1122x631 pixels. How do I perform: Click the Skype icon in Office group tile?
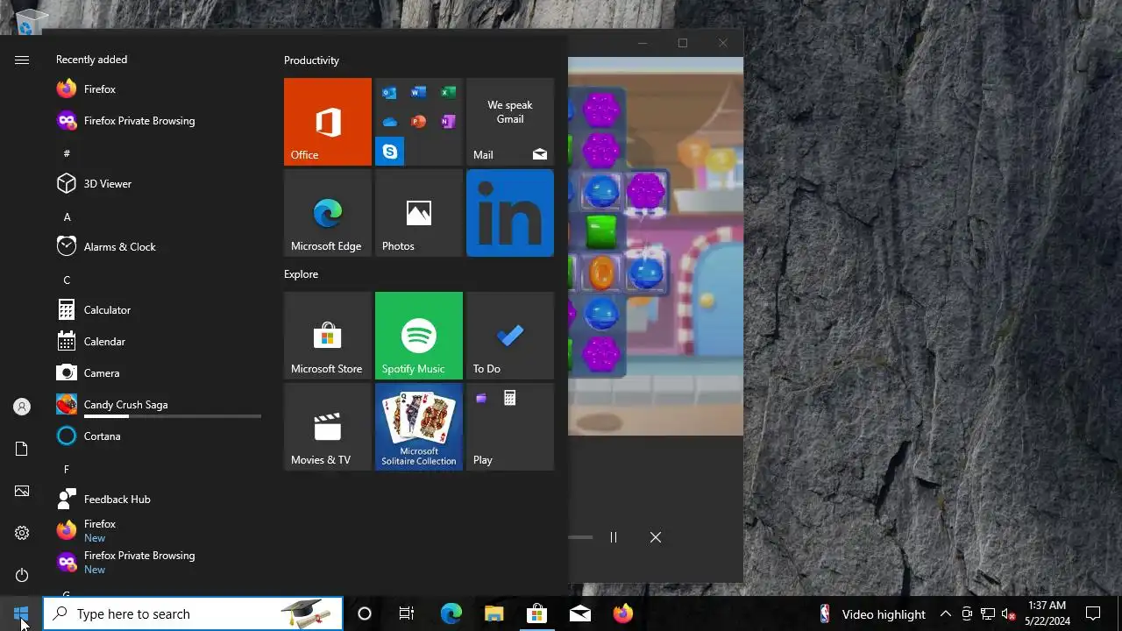click(x=389, y=152)
